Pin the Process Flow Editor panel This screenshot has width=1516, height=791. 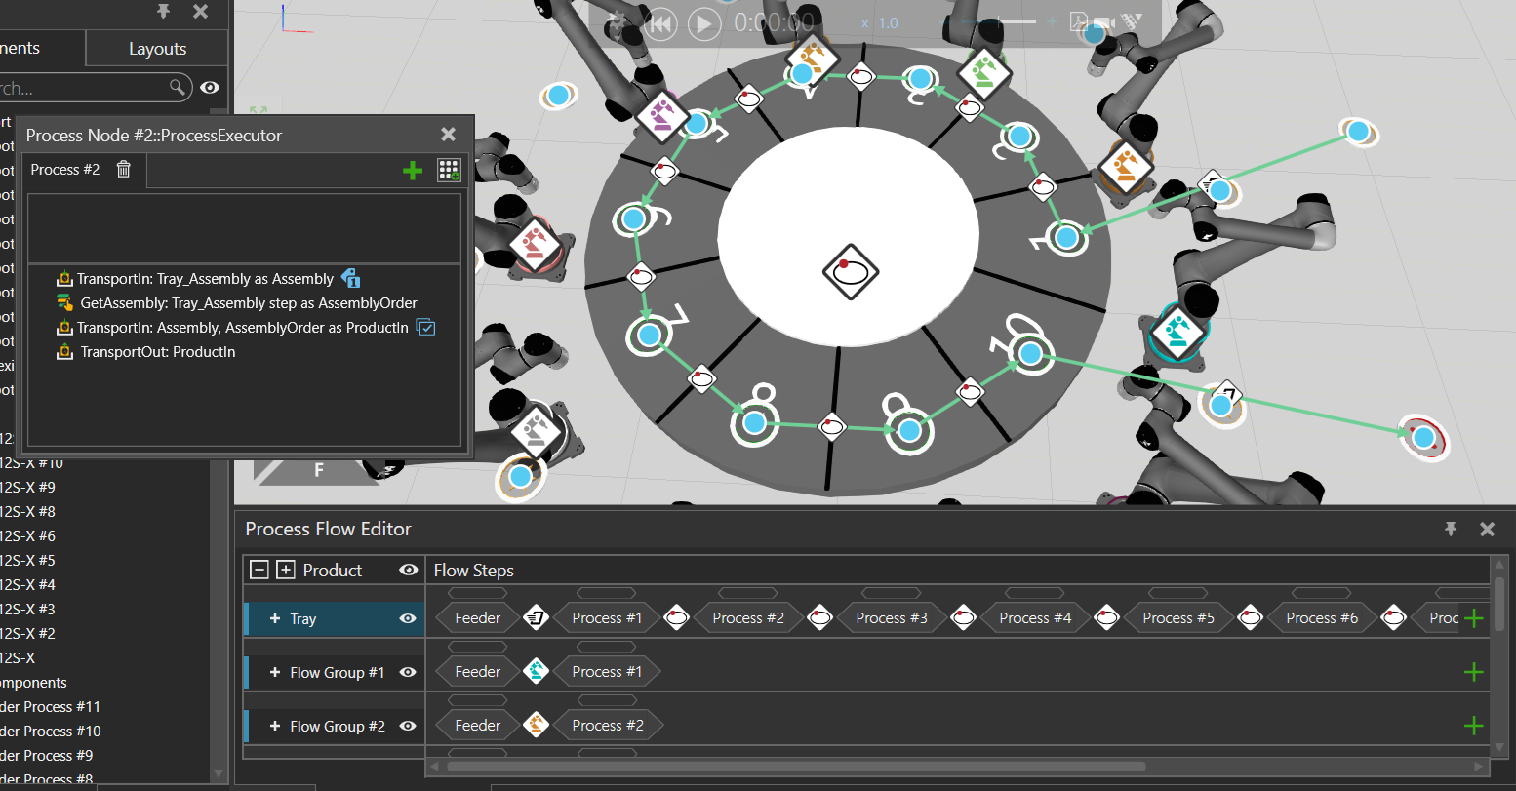(1451, 529)
